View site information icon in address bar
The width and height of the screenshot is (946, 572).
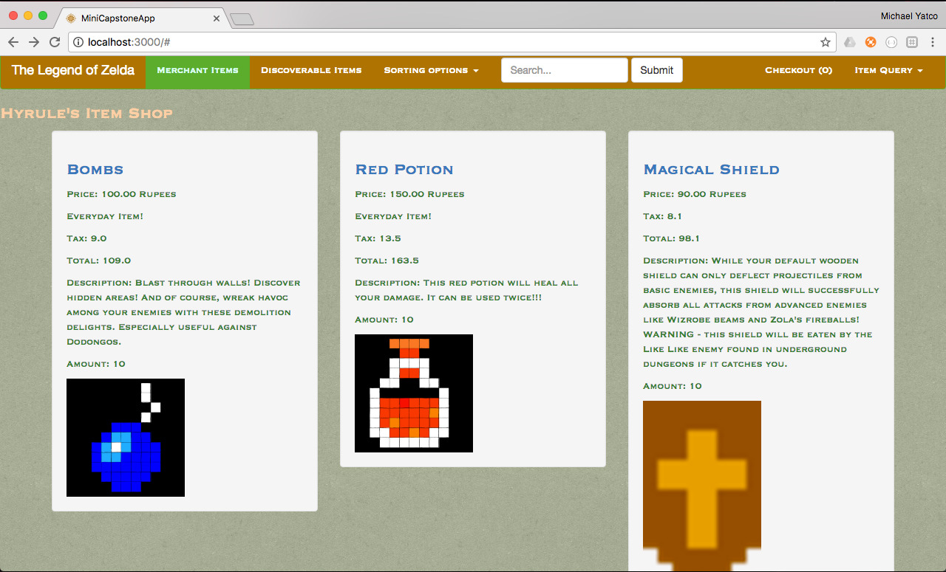pos(78,42)
